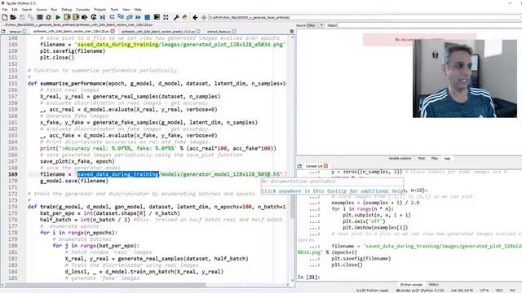The height and width of the screenshot is (293, 522).
Task: Stop debugging blue square icon
Action: click(147, 17)
